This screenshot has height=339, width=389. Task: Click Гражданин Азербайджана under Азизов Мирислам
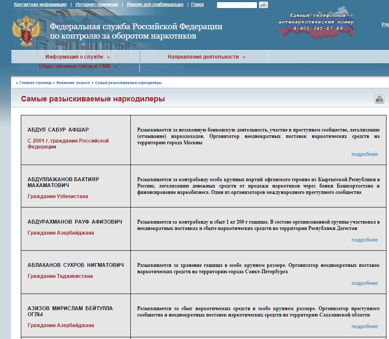click(61, 325)
